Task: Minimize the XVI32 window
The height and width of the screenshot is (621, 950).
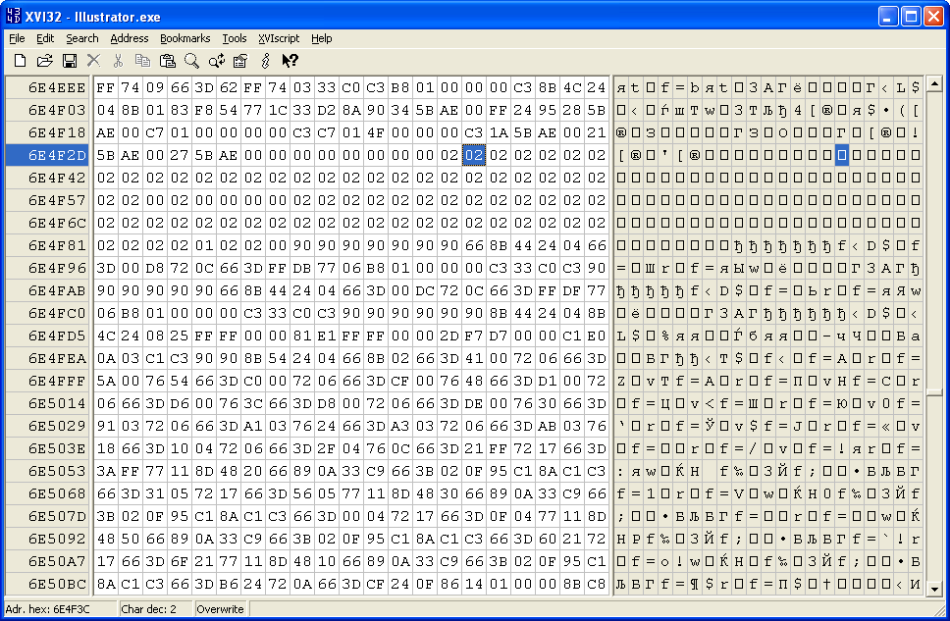Action: pos(888,16)
